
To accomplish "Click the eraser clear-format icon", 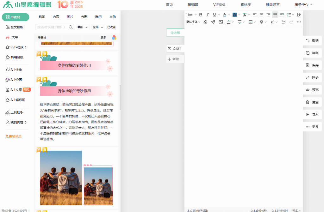I will tap(205, 22).
